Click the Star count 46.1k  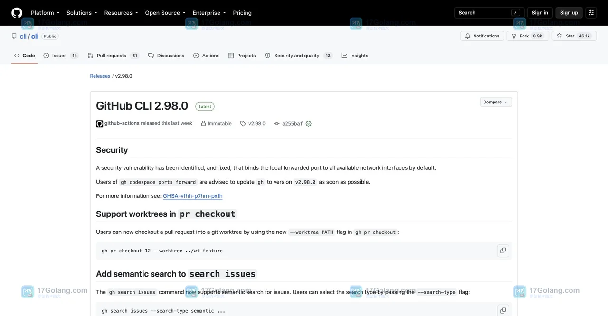pyautogui.click(x=584, y=36)
